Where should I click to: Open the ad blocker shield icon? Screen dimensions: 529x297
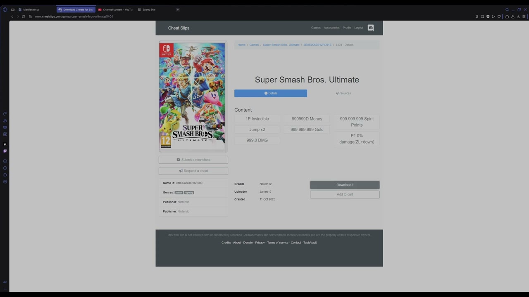(x=488, y=16)
